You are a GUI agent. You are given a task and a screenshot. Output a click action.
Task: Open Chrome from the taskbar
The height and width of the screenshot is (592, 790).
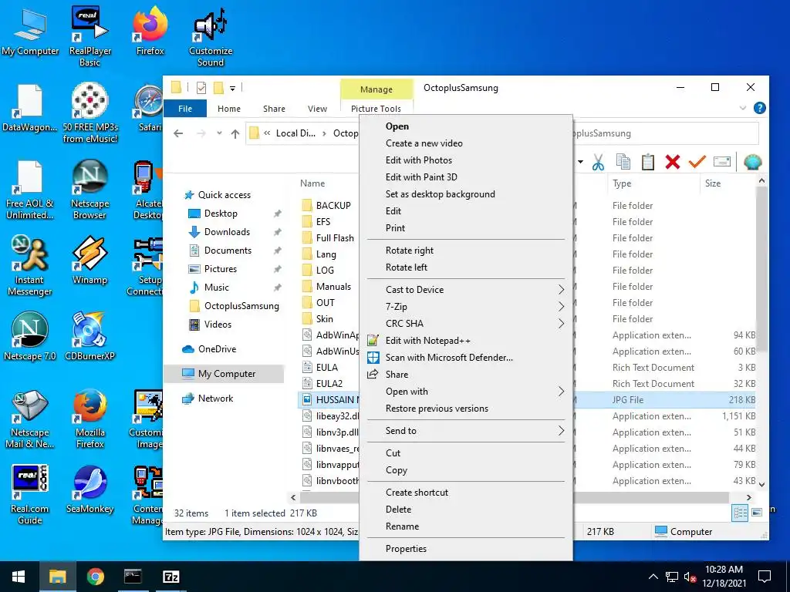tap(95, 577)
